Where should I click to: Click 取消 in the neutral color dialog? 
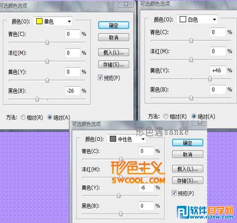coord(188,154)
